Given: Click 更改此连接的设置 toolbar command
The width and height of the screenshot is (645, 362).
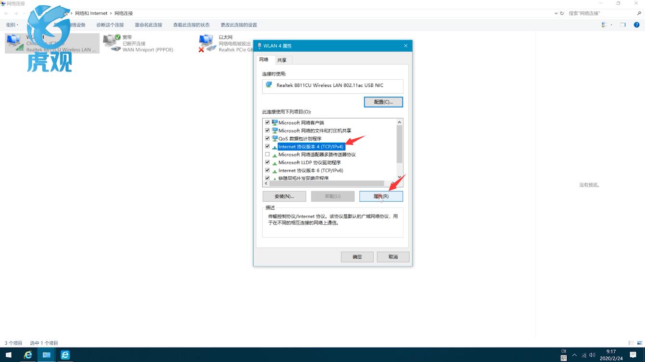Looking at the screenshot, I should click(239, 25).
